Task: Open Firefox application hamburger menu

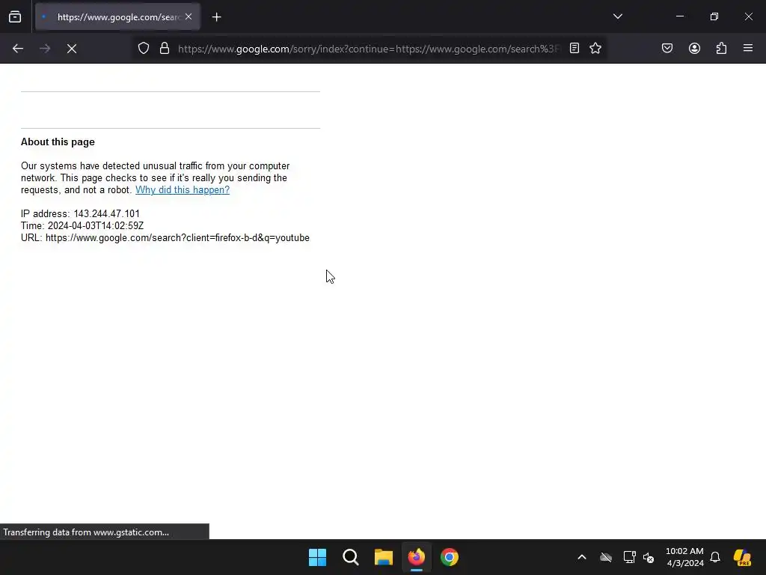Action: 748,48
